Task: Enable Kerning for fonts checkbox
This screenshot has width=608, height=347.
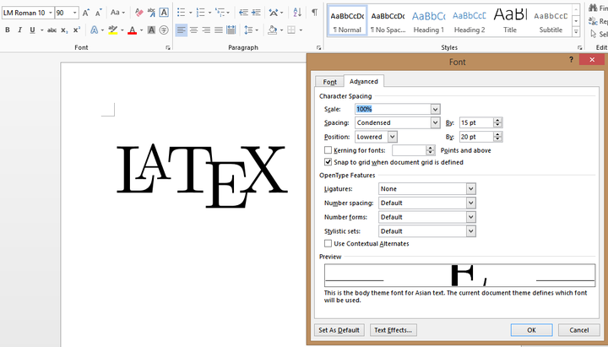Action: coord(328,150)
